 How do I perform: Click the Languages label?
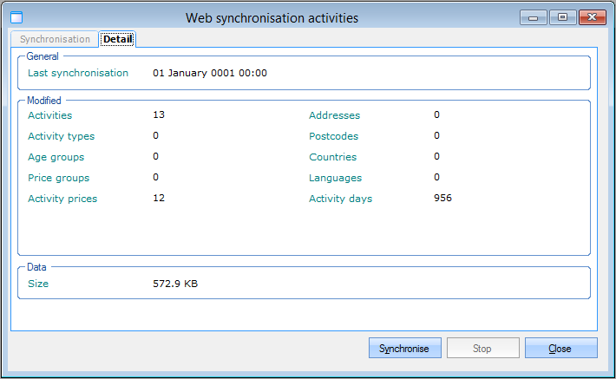pos(334,178)
